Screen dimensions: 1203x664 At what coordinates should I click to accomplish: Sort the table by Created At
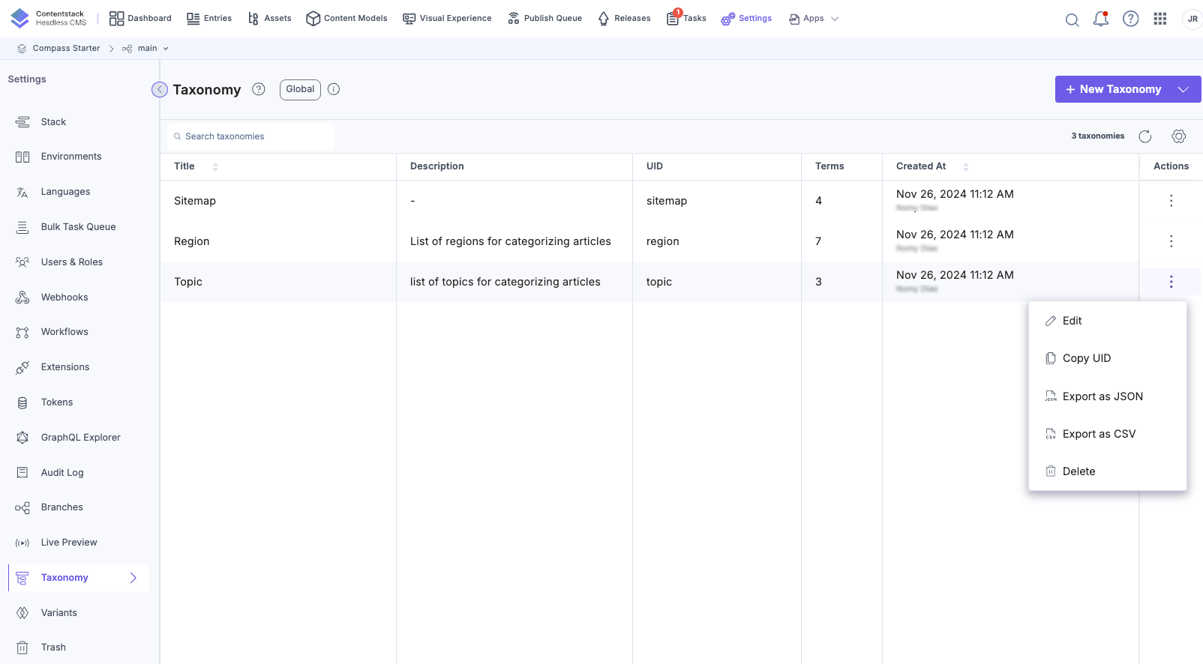[x=966, y=166]
